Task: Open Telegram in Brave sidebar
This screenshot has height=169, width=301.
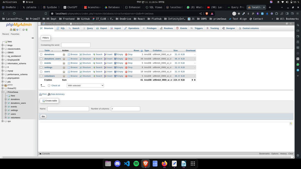Action: tap(298, 70)
